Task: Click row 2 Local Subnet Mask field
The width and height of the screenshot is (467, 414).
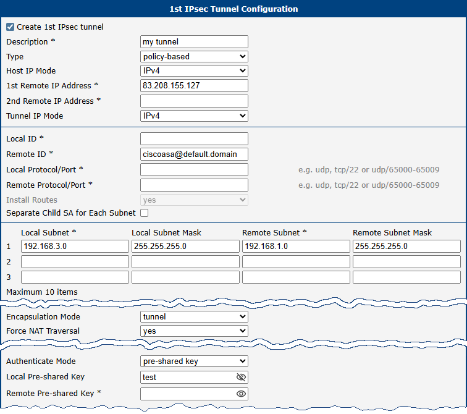Action: click(185, 262)
